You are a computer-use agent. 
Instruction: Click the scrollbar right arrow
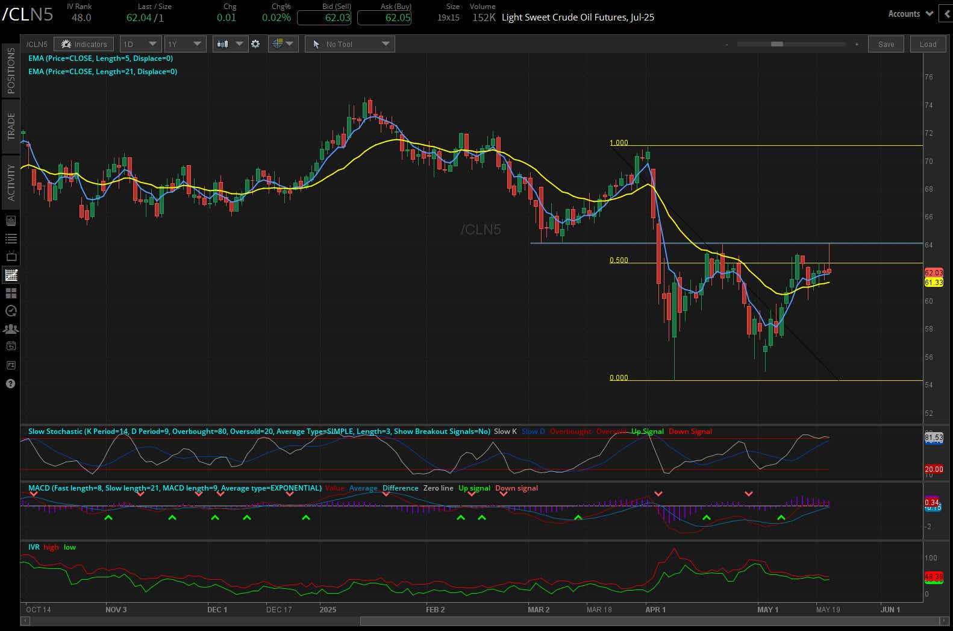tap(944, 621)
